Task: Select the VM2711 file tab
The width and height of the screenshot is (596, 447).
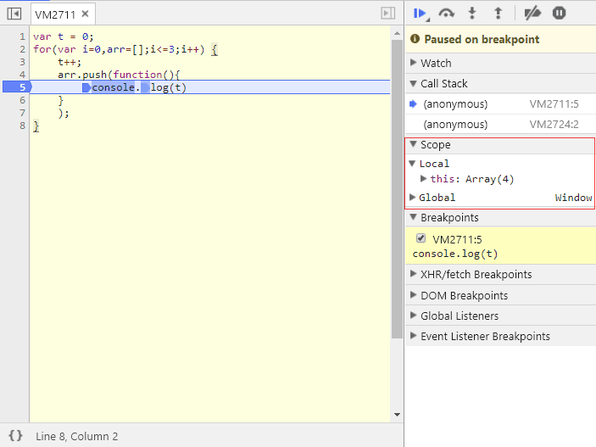Action: coord(53,14)
